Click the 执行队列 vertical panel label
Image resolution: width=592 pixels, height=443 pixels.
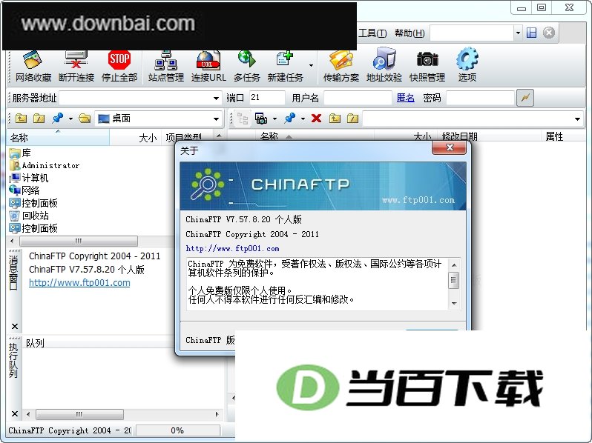[13, 361]
